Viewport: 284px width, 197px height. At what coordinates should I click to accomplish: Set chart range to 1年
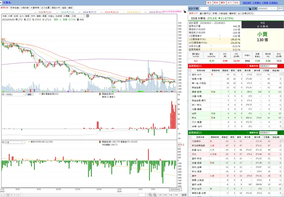171,195
